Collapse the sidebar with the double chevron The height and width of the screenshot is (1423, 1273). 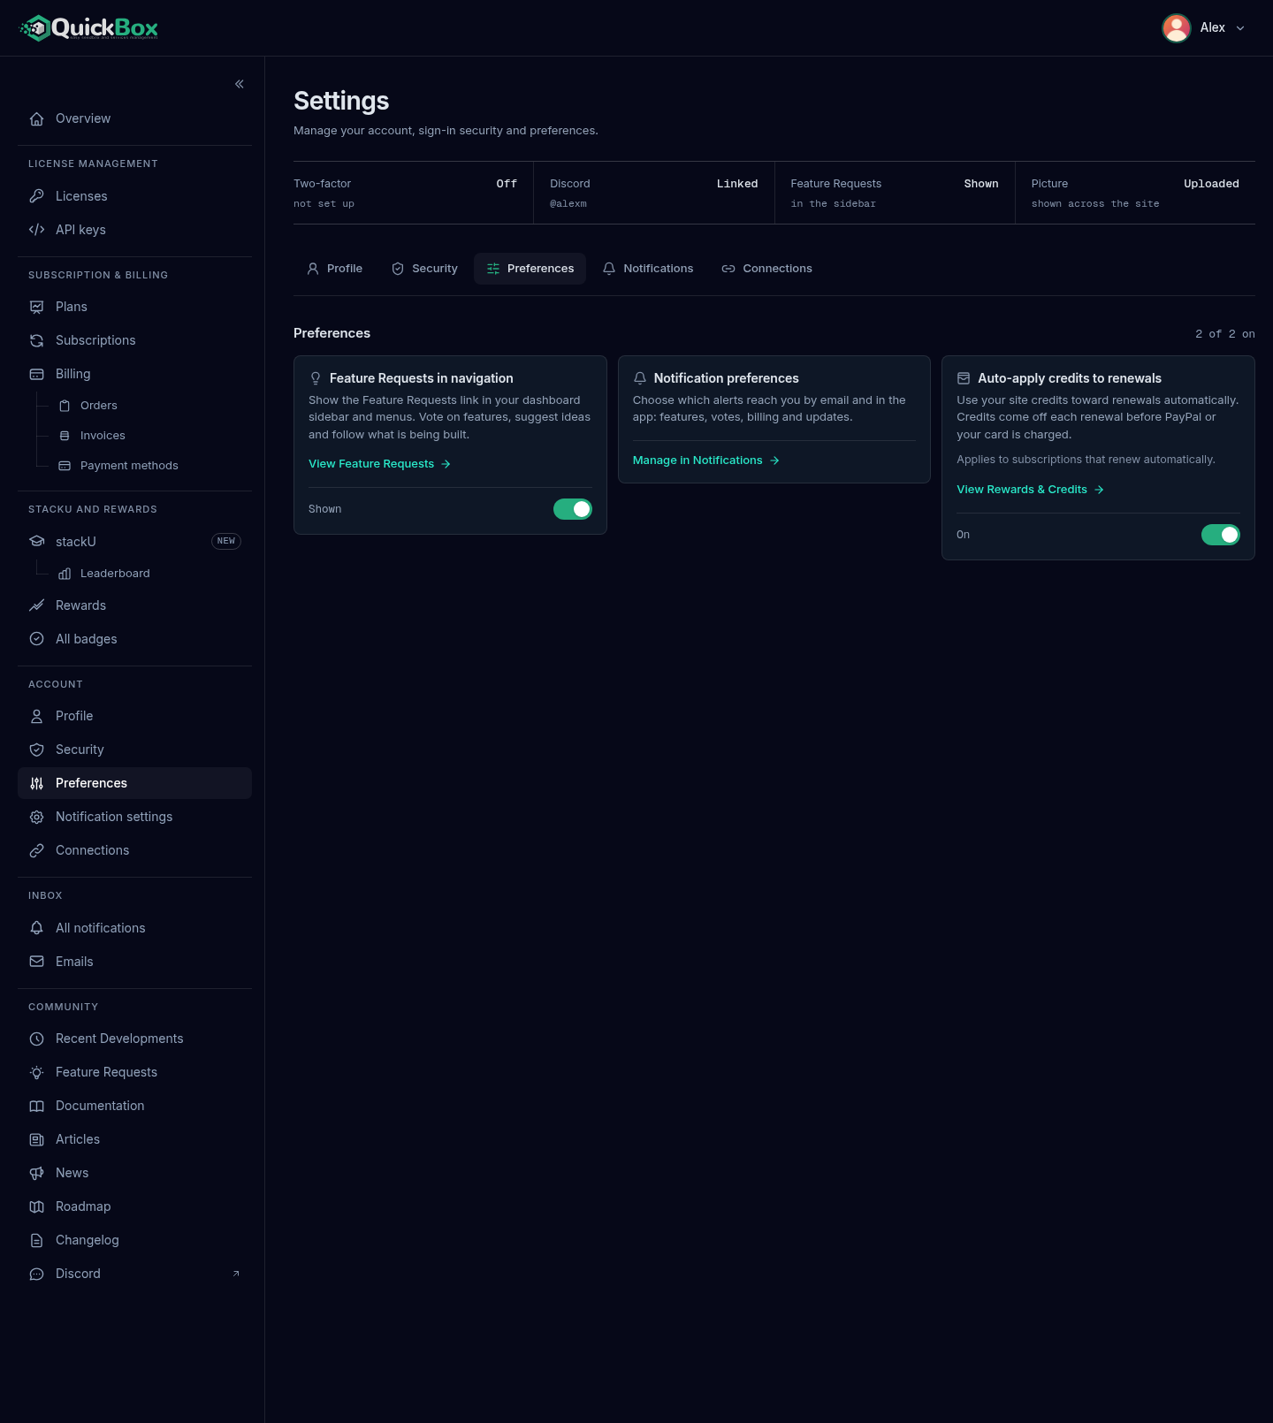[x=240, y=84]
